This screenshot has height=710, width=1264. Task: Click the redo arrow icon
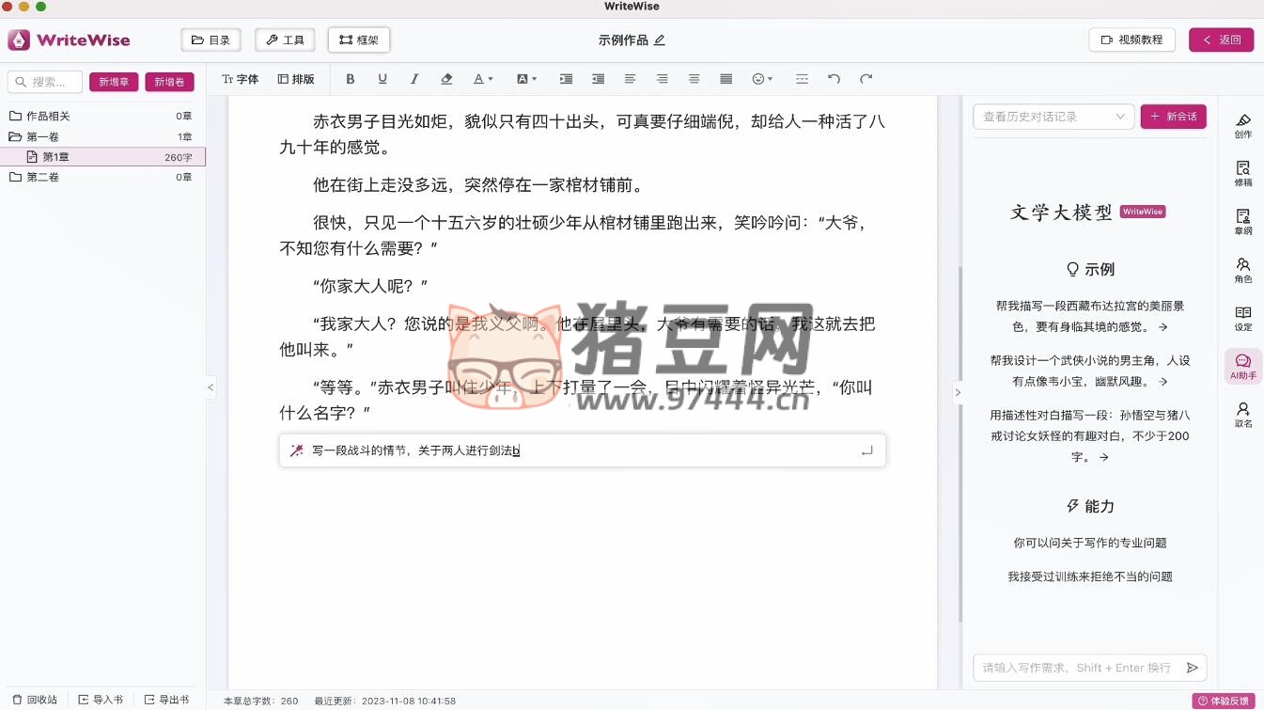tap(866, 79)
